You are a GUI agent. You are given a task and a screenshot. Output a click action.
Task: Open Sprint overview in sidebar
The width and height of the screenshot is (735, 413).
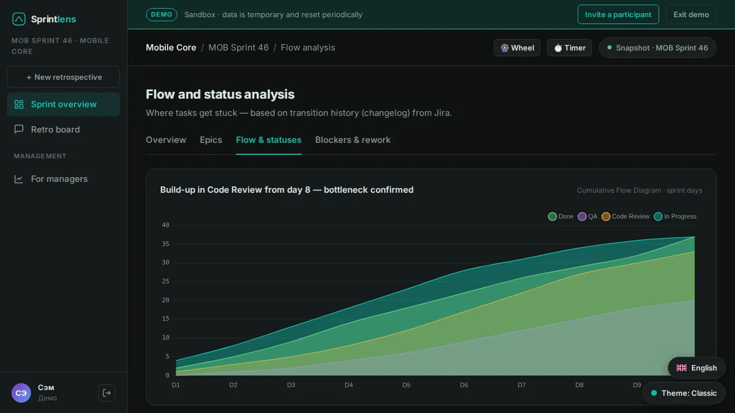coord(63,104)
